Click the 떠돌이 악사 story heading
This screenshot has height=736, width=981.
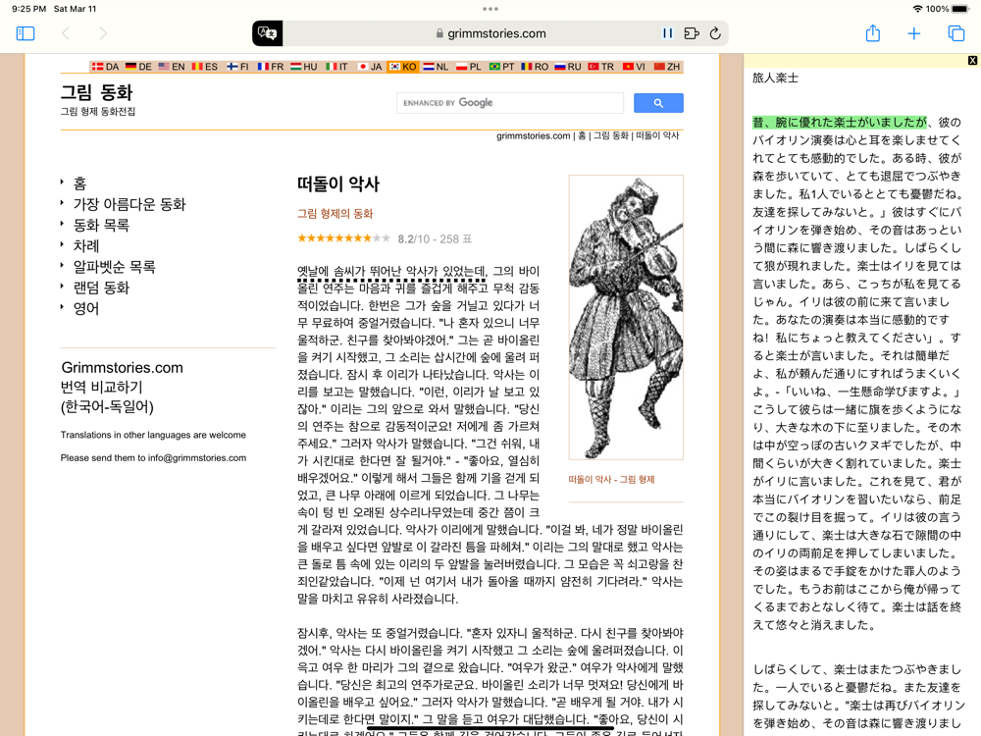[x=338, y=184]
